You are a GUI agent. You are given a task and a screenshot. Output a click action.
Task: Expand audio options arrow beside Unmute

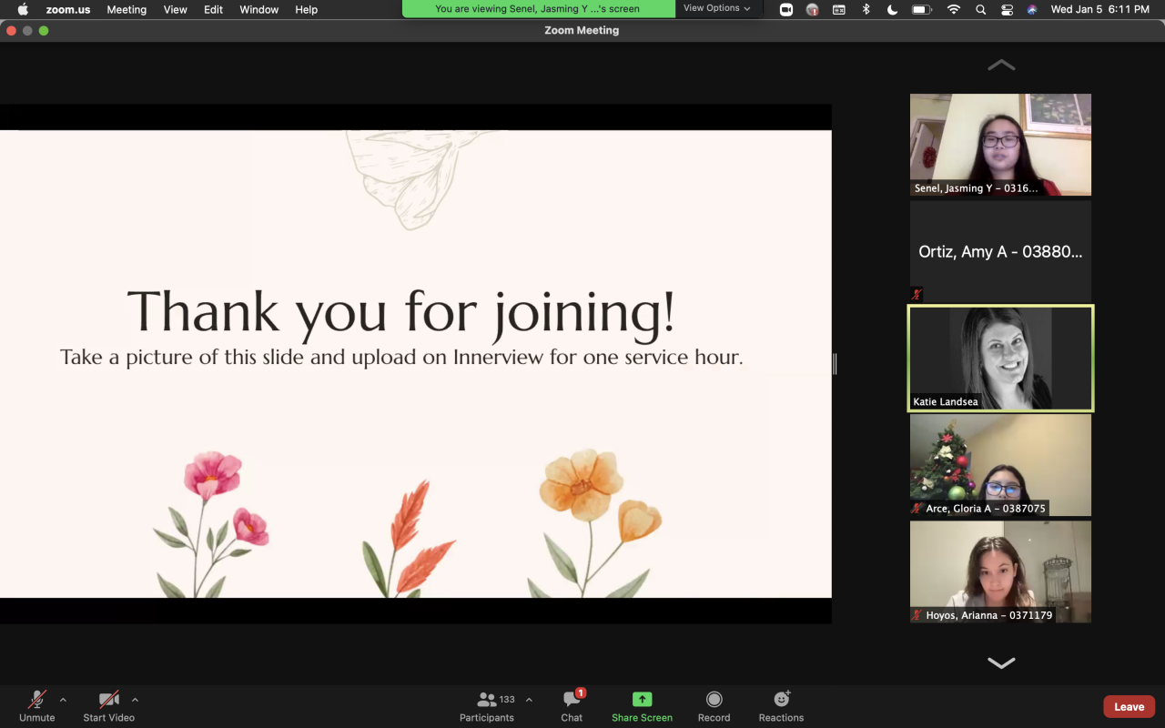pos(63,700)
